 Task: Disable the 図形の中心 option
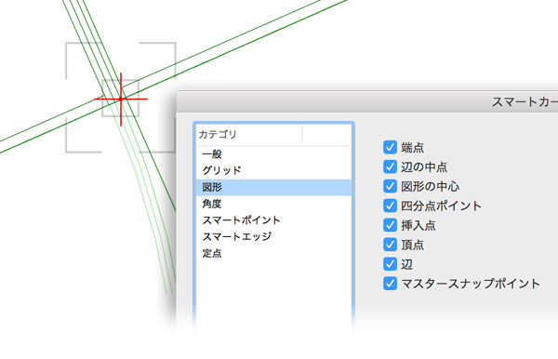coord(390,186)
